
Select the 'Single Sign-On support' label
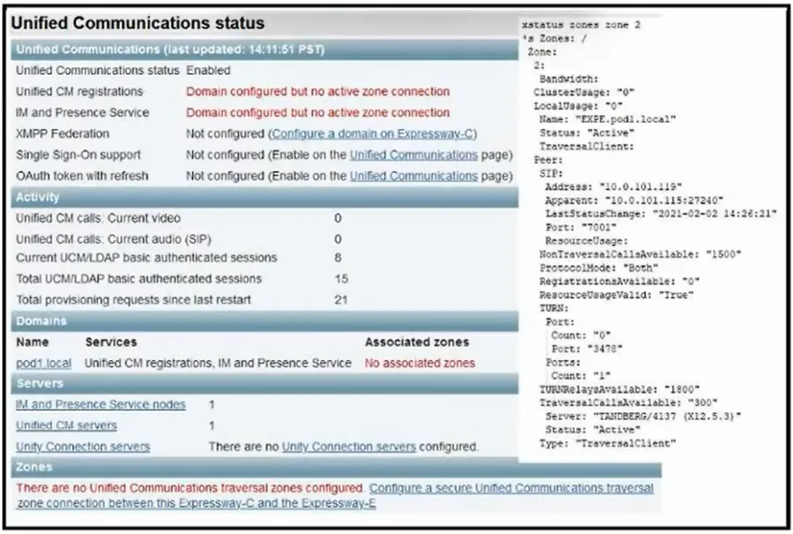pyautogui.click(x=79, y=155)
